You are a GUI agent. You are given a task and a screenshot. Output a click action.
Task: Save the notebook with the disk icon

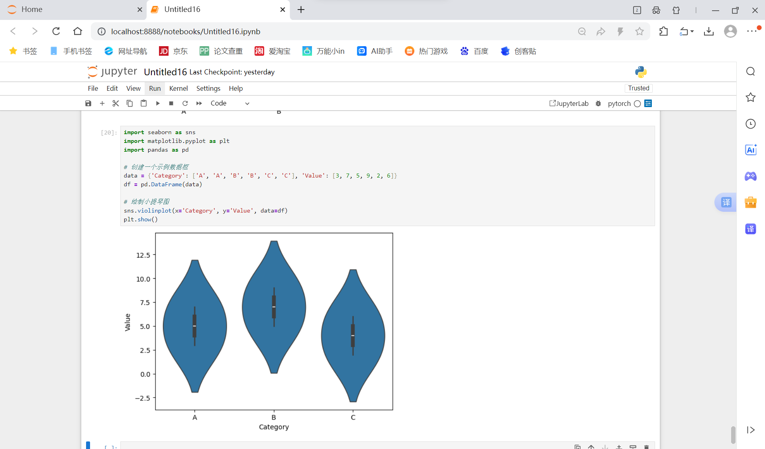point(88,103)
